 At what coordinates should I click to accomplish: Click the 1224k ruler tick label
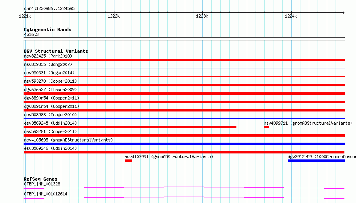pos(291,16)
